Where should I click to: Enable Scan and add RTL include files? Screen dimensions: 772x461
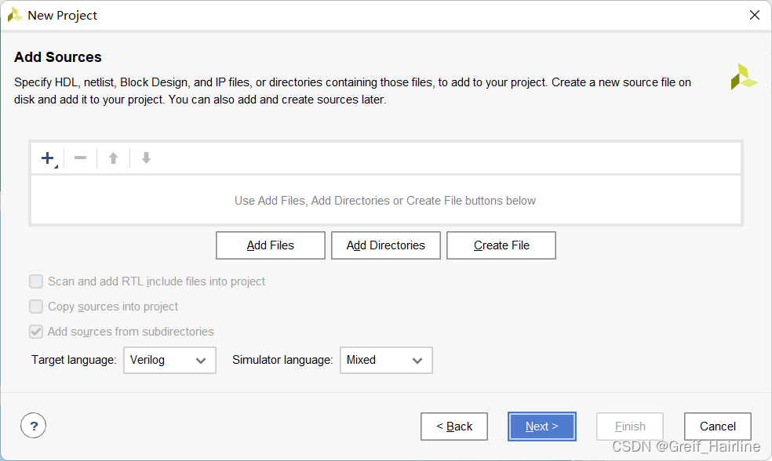[36, 281]
